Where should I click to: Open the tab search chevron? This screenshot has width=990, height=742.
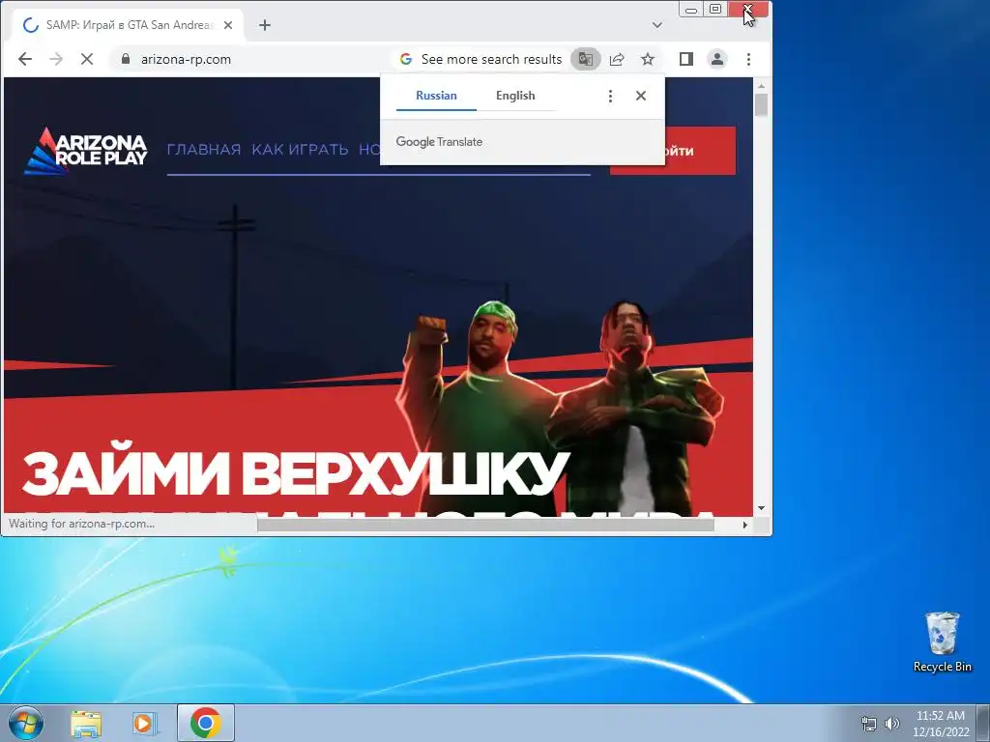coord(657,25)
